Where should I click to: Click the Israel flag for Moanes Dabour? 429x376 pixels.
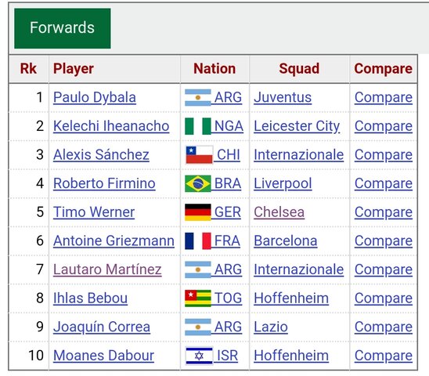tap(199, 356)
